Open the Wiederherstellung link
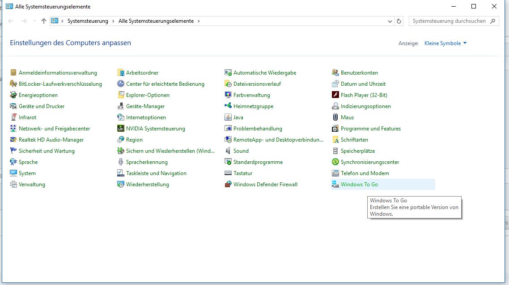509x285 pixels. (x=147, y=184)
